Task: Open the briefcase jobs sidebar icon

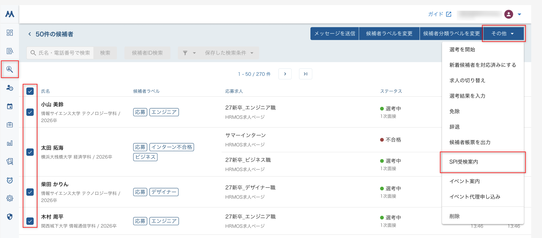Action: pyautogui.click(x=10, y=125)
